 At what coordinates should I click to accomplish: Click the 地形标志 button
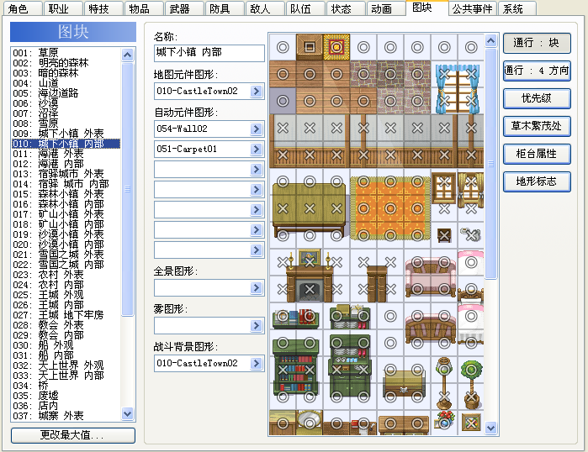click(537, 181)
